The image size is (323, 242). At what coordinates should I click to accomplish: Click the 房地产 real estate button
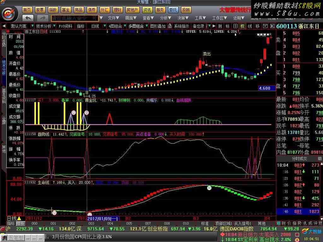click(x=133, y=10)
